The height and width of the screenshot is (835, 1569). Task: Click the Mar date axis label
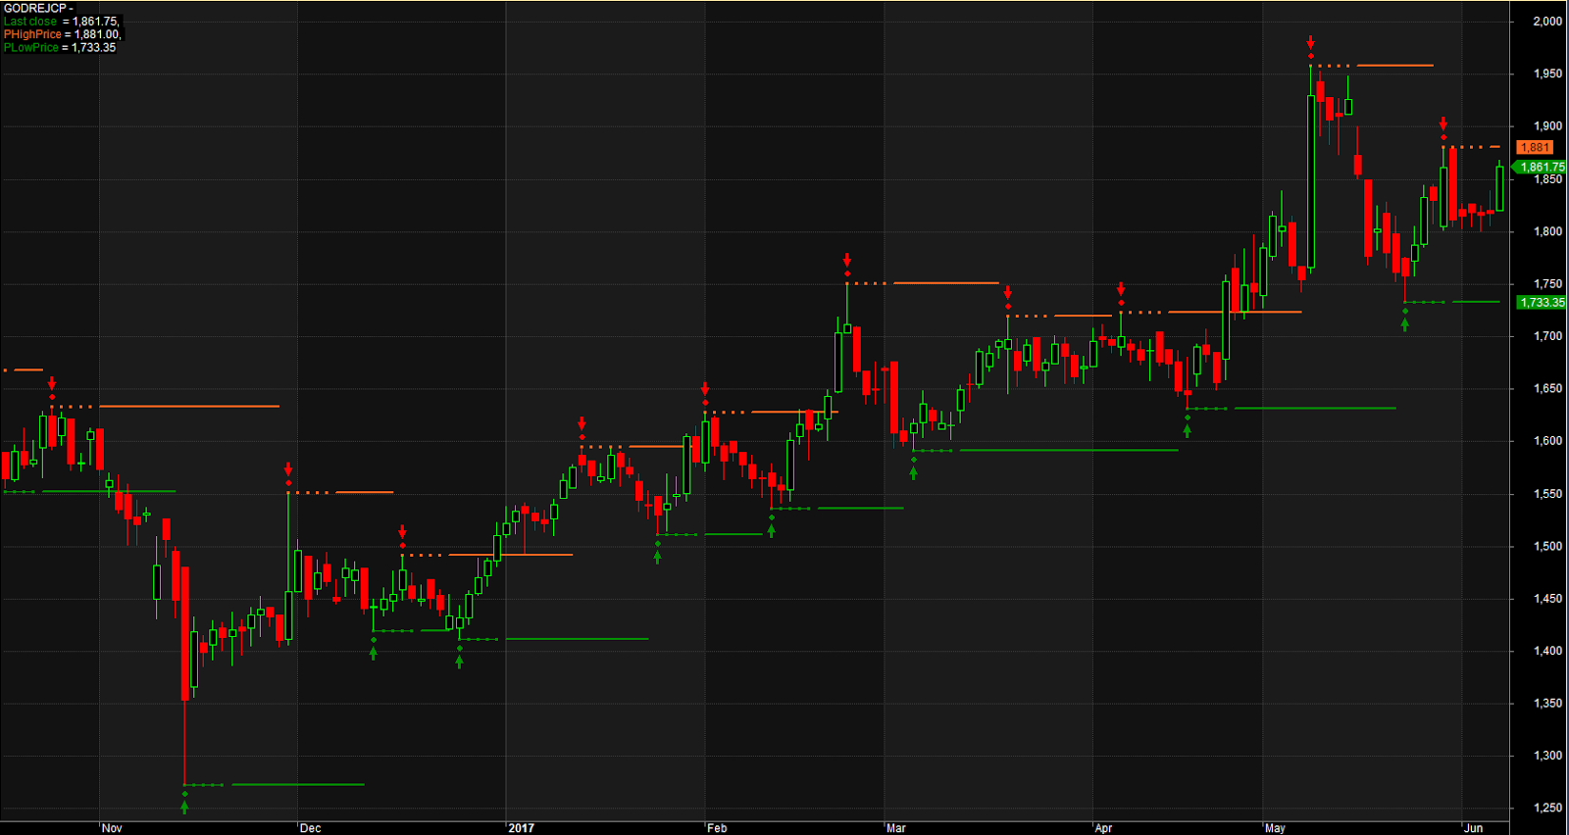896,828
